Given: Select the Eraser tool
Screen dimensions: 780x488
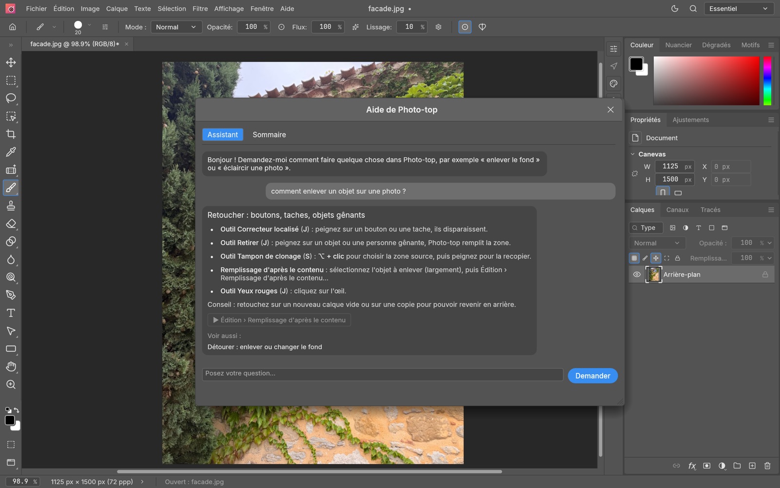Looking at the screenshot, I should pyautogui.click(x=11, y=224).
